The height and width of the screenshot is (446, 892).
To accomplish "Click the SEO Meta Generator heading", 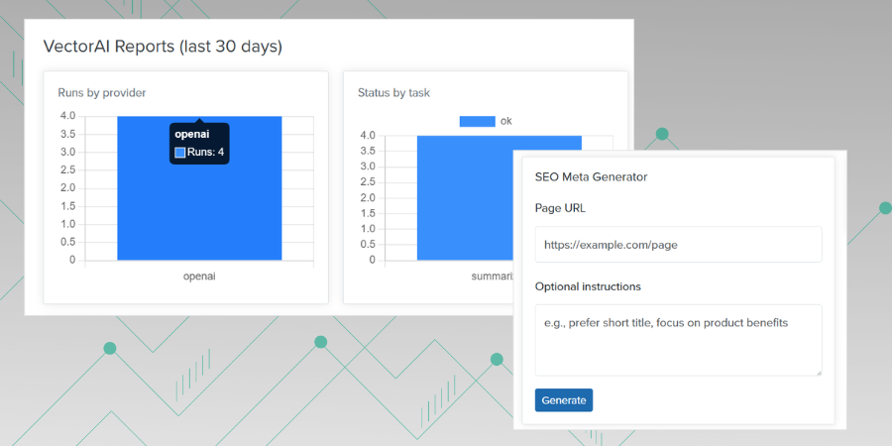I will 591,177.
